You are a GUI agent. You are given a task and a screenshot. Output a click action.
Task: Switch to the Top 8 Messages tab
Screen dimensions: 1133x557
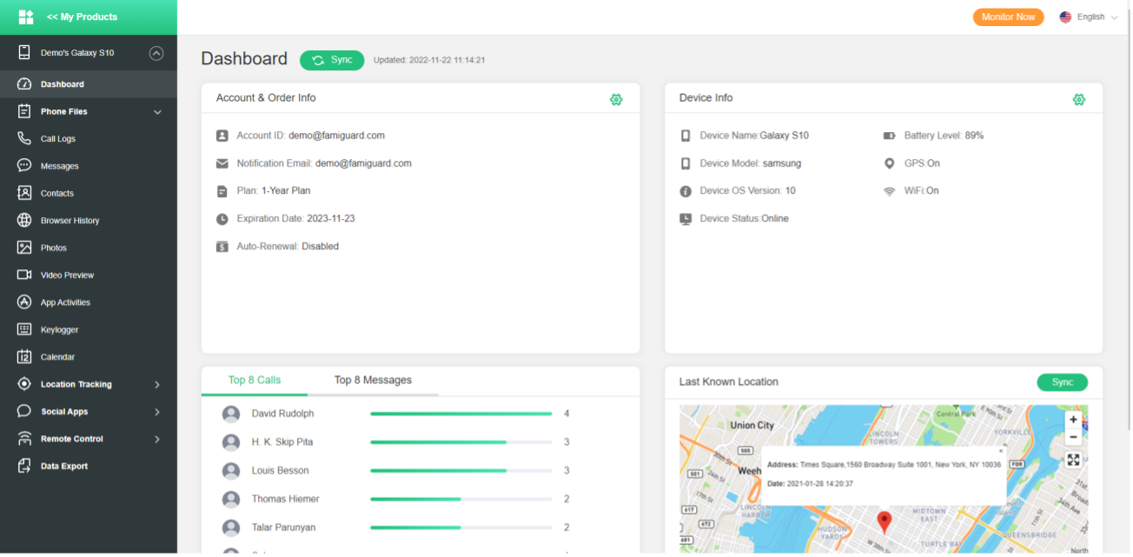click(x=373, y=381)
